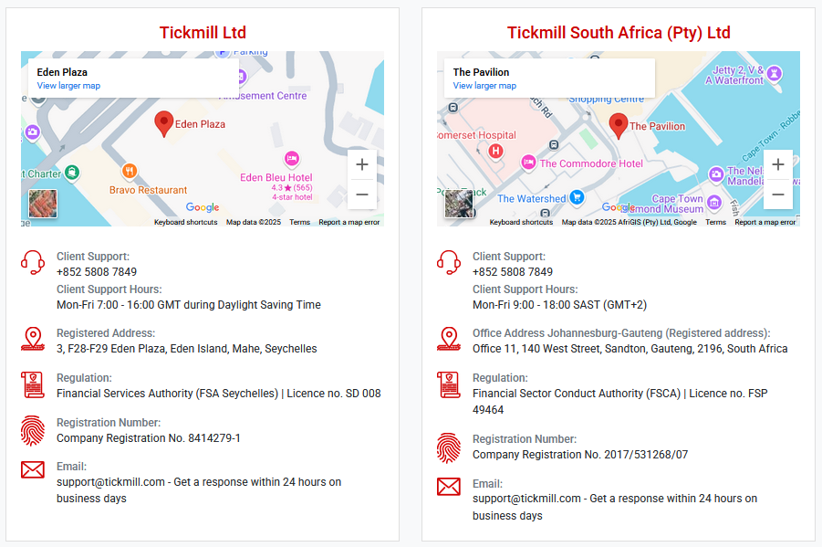Click The Watershed shopping marker

[577, 197]
